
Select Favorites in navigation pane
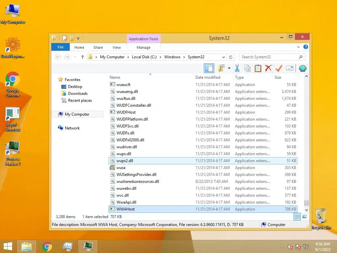[72, 80]
